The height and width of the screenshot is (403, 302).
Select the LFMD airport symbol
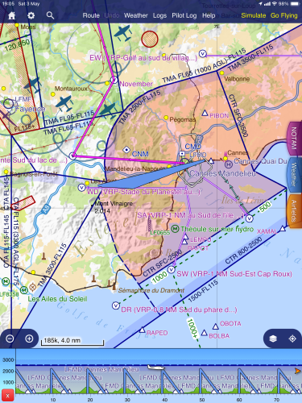click(184, 162)
